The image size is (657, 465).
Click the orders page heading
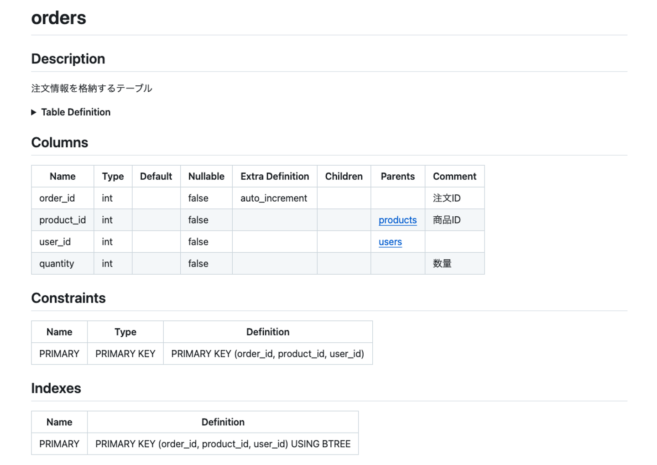58,18
